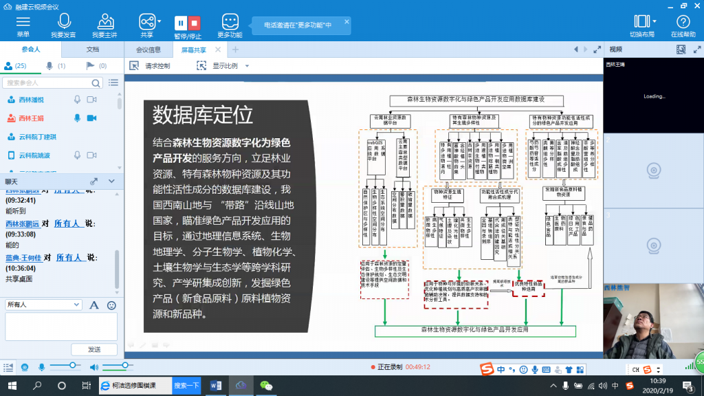
Task: Open the 显示比例 display ratio dropdown
Action: coord(247,66)
